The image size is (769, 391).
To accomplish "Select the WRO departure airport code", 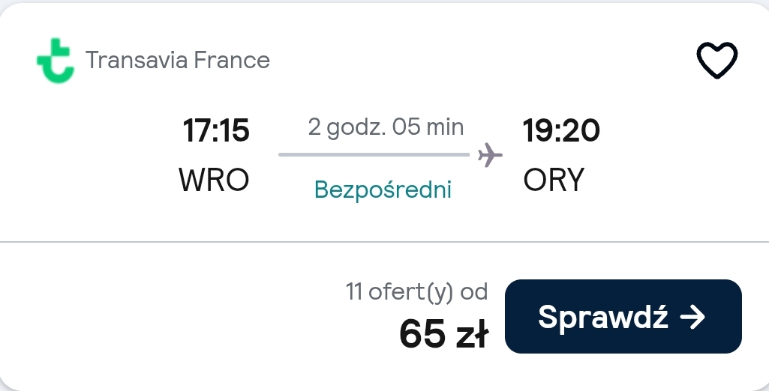I will [x=214, y=180].
